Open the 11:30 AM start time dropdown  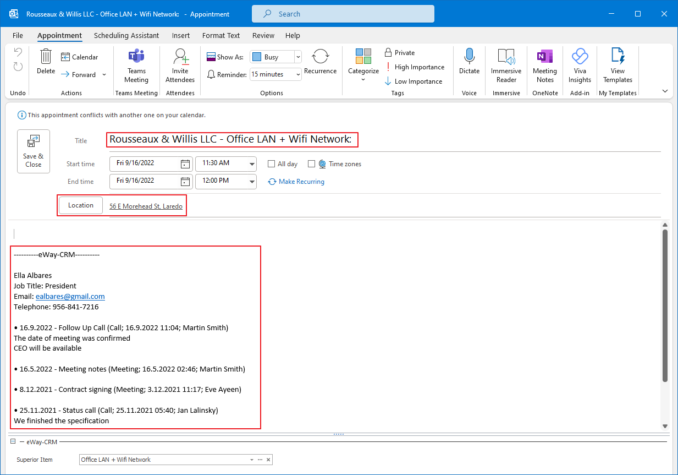click(x=252, y=163)
